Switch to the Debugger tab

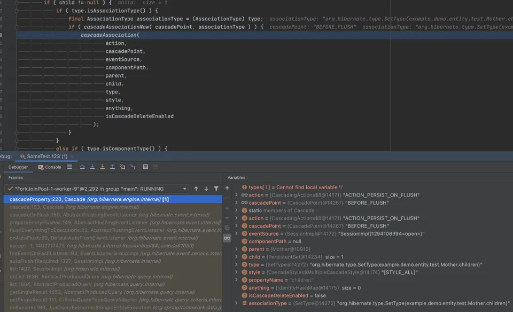[18, 167]
